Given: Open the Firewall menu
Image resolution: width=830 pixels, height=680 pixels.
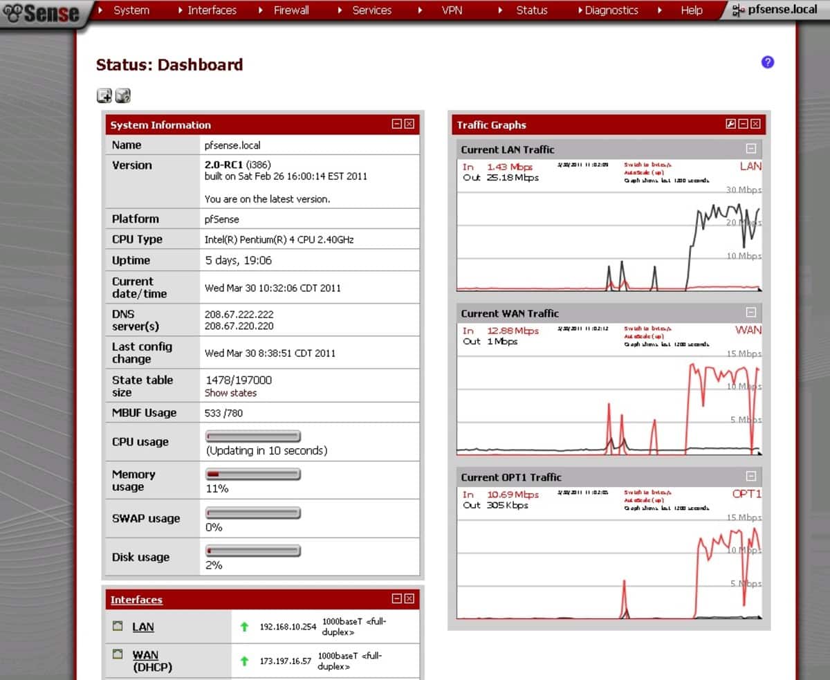Looking at the screenshot, I should (x=291, y=10).
